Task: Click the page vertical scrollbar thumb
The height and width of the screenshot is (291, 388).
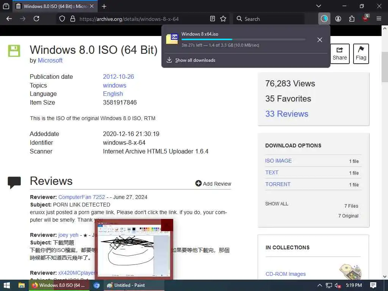Action: pyautogui.click(x=385, y=67)
